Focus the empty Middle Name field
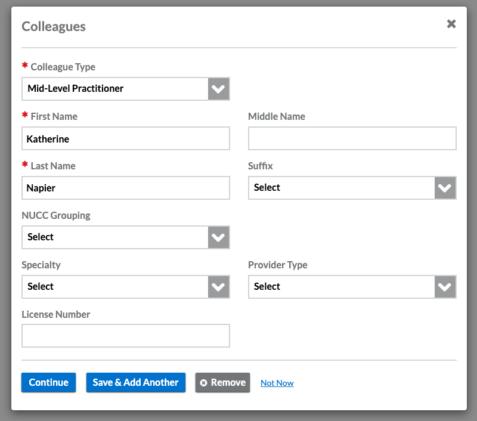This screenshot has height=421, width=477. [352, 138]
